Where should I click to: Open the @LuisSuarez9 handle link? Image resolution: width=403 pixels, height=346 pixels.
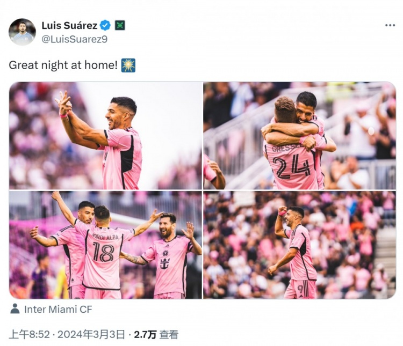[x=75, y=39]
